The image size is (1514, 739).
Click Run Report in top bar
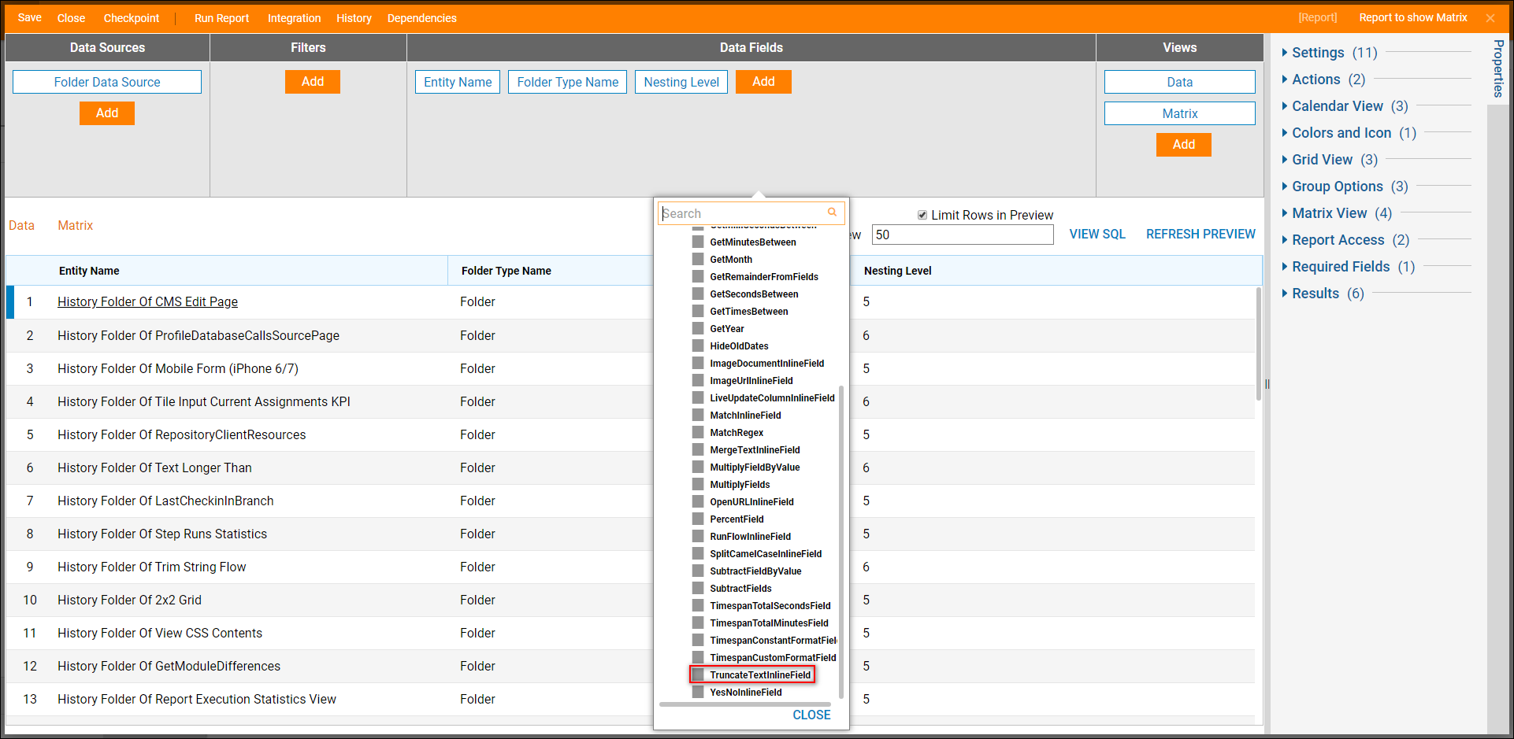[x=221, y=18]
